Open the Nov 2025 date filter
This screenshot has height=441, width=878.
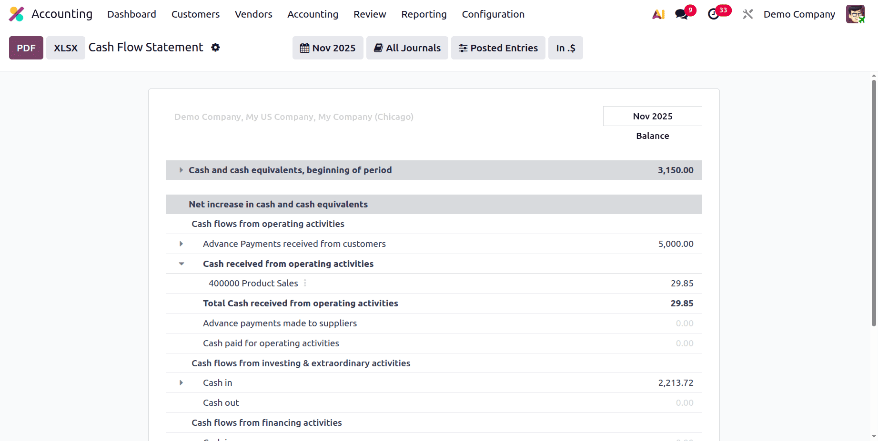[328, 48]
